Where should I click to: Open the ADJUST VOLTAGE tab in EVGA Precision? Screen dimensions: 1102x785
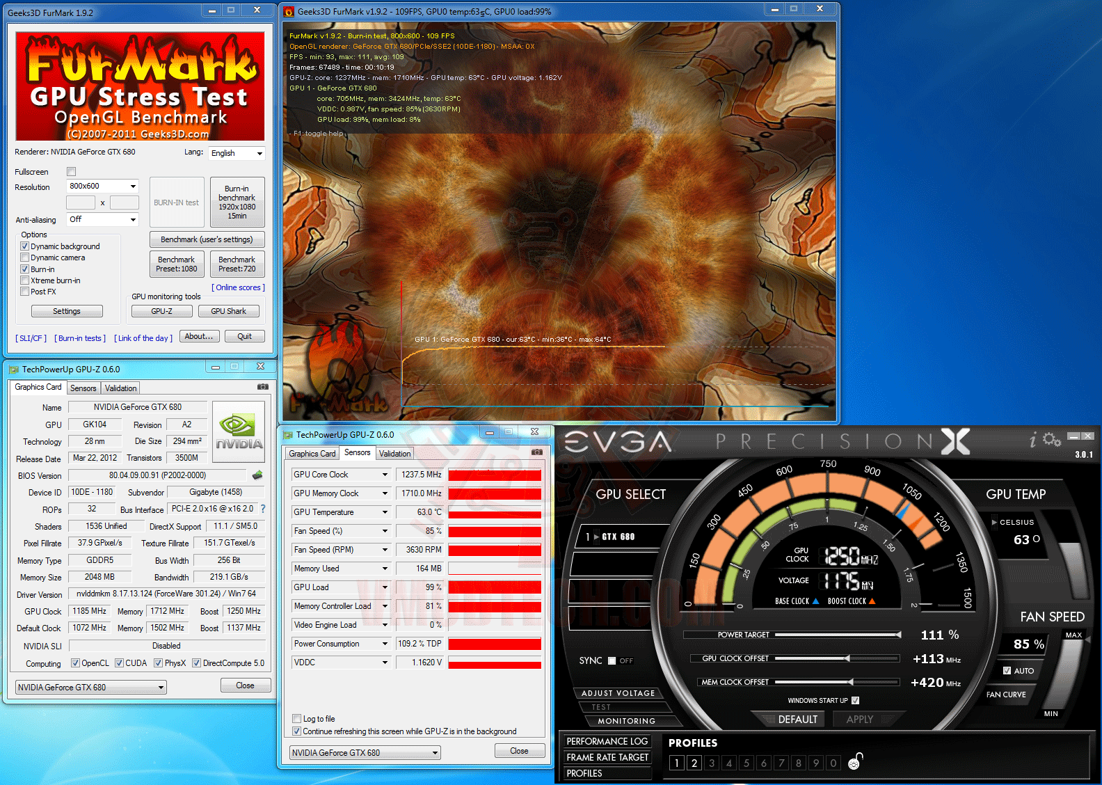tap(618, 693)
